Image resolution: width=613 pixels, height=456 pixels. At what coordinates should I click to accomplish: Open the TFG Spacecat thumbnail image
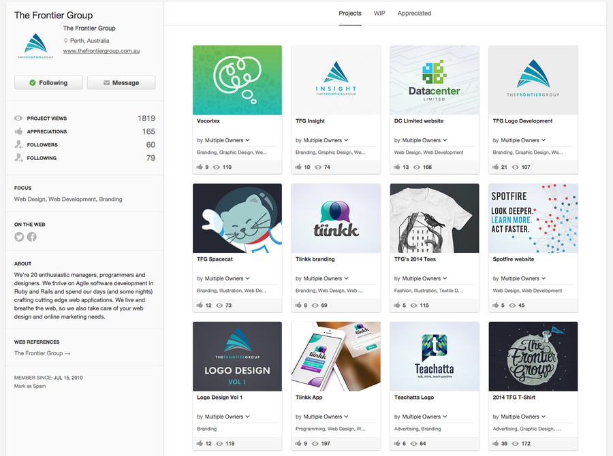click(x=237, y=218)
